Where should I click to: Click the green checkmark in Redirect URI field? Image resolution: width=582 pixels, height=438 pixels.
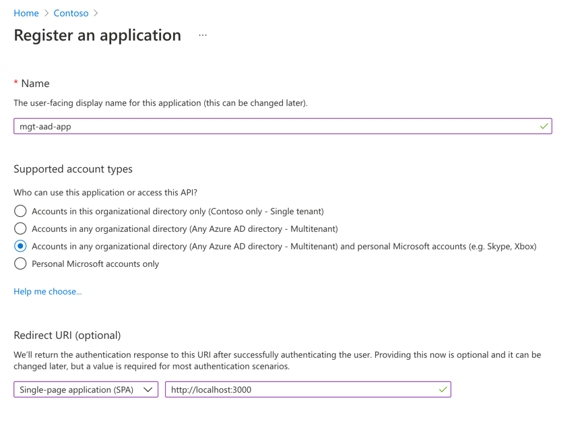tap(443, 389)
